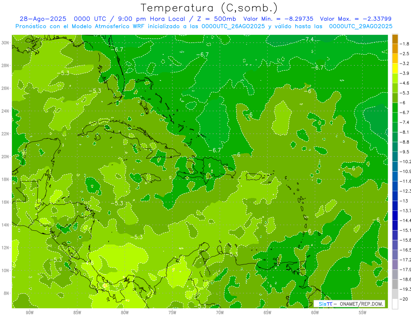This screenshot has width=411, height=317.
Task: Click the "75W" longitude axis label
Action: pyautogui.click(x=172, y=313)
